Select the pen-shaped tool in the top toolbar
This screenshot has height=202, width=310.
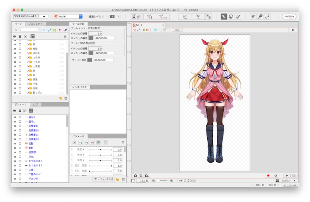[x=260, y=17]
